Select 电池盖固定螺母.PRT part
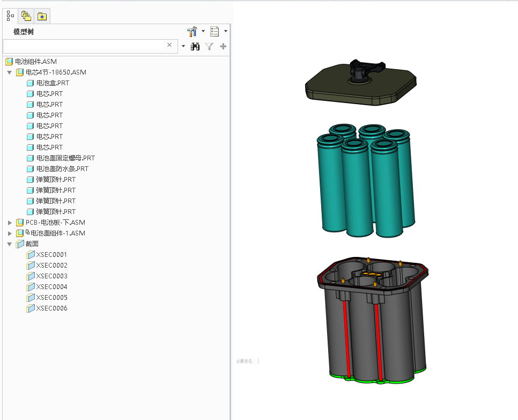Screen dimensions: 518x420 [x=65, y=158]
